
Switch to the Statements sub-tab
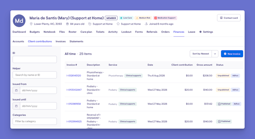[x=76, y=41]
